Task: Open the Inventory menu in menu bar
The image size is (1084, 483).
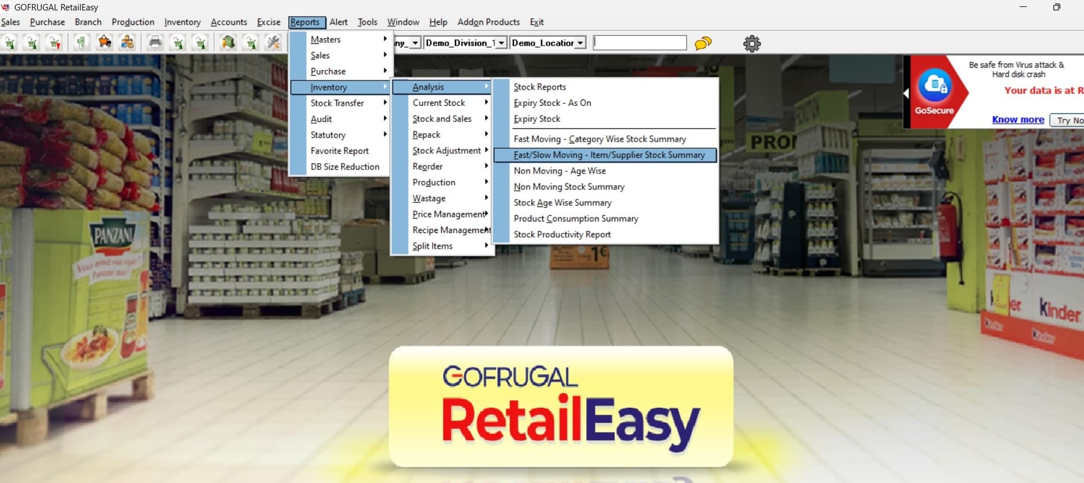Action: [182, 22]
